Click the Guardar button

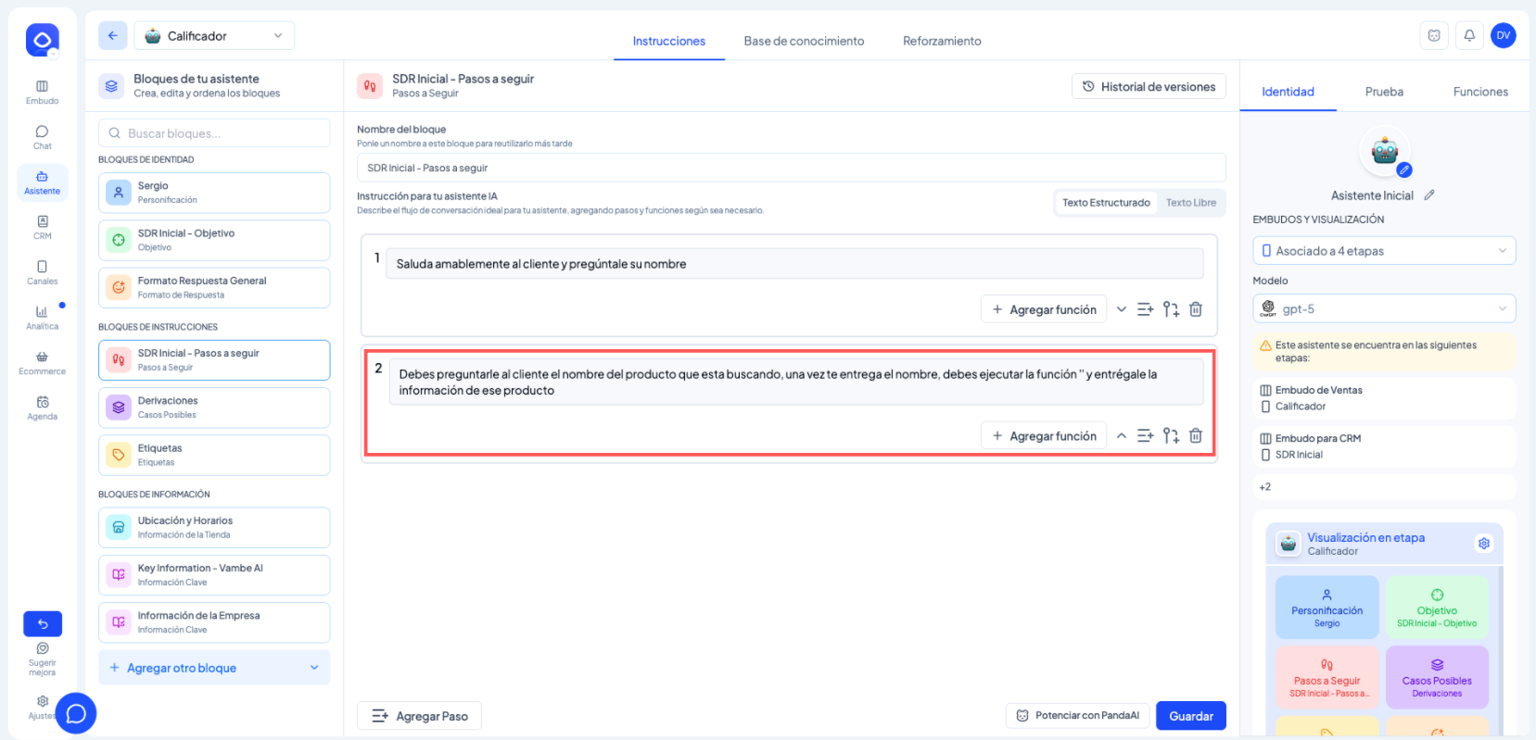[x=1190, y=716]
